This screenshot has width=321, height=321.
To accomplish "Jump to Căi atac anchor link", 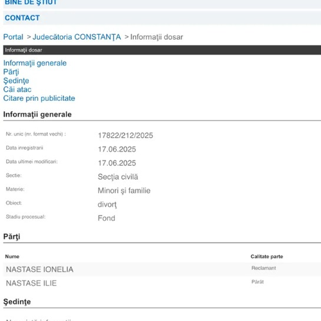I will click(x=17, y=89).
